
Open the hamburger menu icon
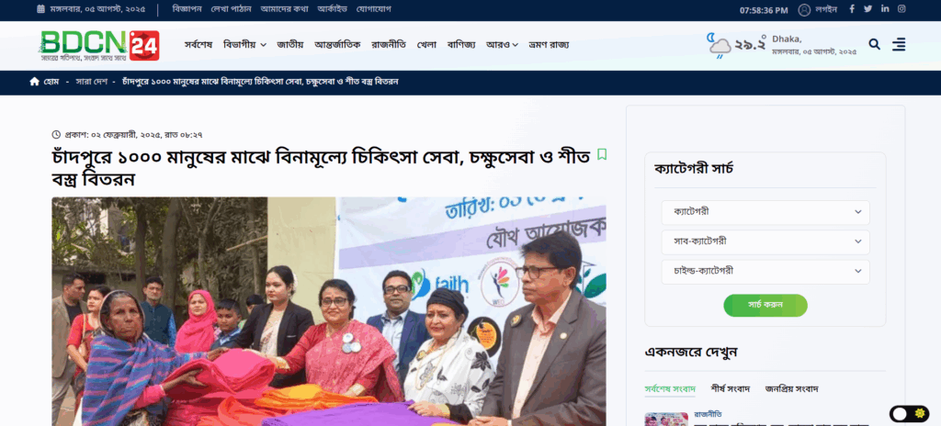[899, 44]
